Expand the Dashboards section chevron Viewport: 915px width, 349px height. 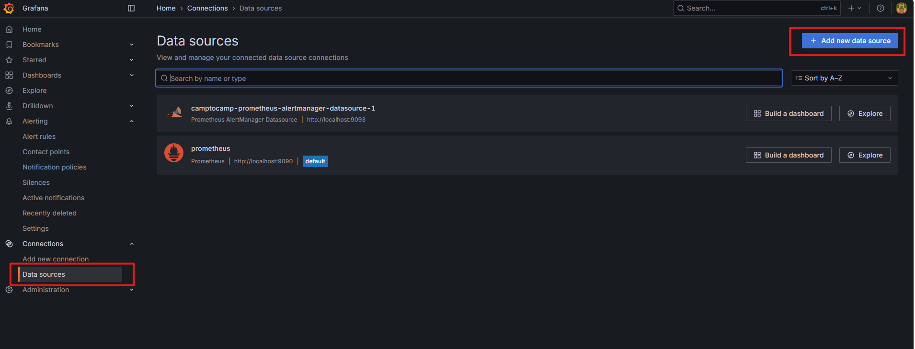coord(132,75)
